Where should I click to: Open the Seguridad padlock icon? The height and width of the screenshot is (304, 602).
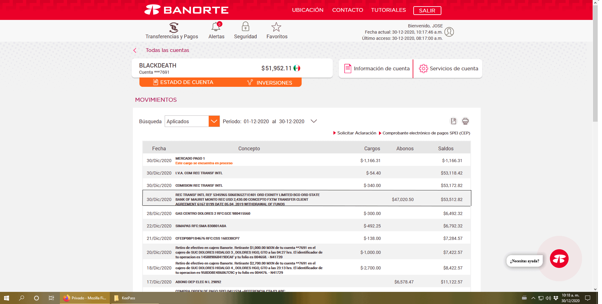pyautogui.click(x=245, y=27)
